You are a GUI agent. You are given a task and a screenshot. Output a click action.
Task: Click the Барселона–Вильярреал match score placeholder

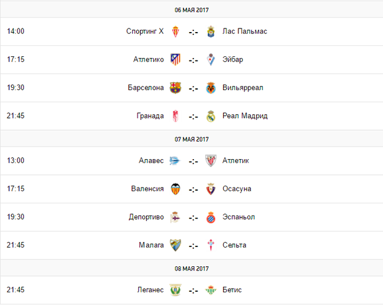(x=193, y=88)
